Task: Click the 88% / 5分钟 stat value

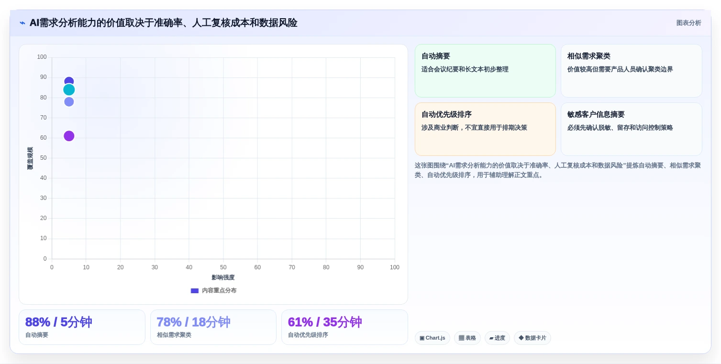Action: 58,322
